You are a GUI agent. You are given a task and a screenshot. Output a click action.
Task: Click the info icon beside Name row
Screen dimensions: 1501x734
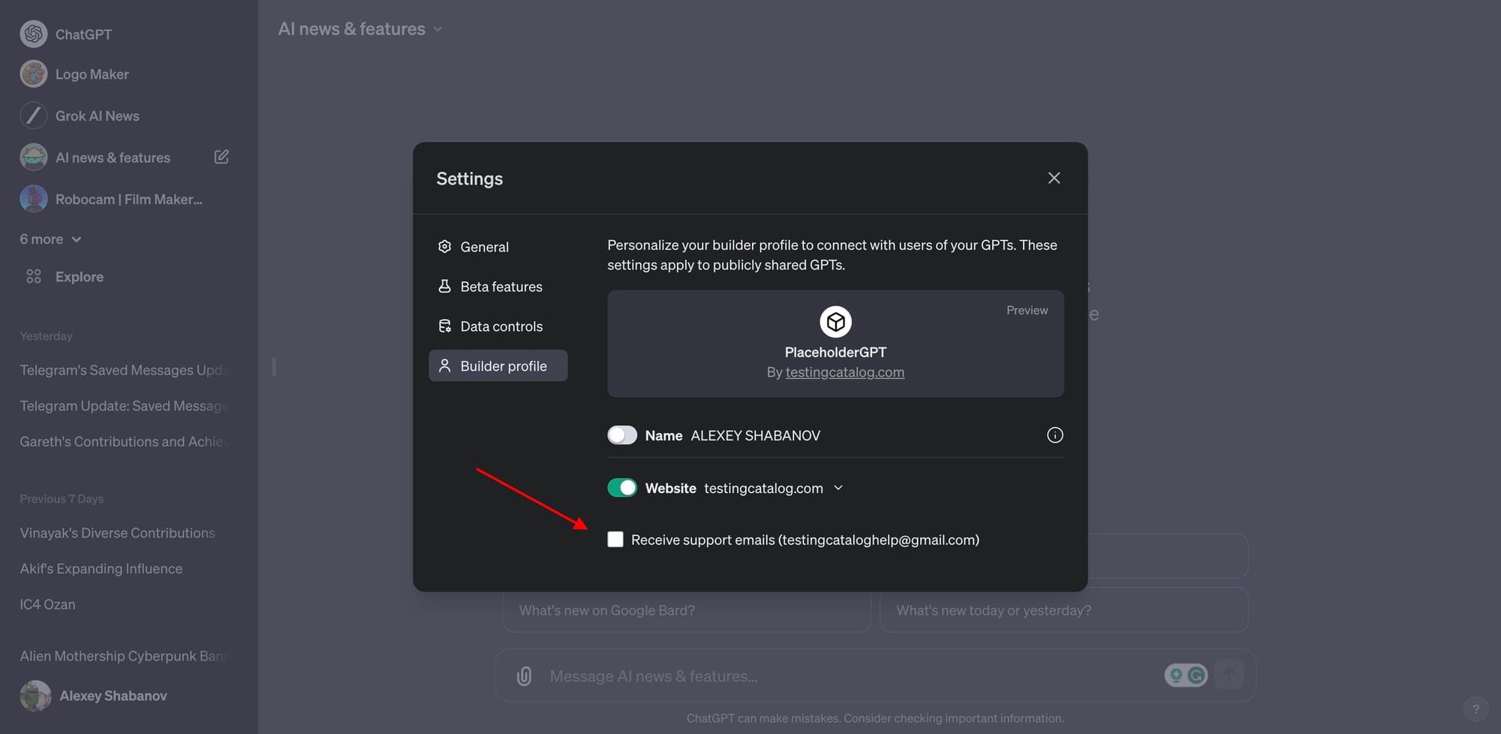tap(1054, 435)
